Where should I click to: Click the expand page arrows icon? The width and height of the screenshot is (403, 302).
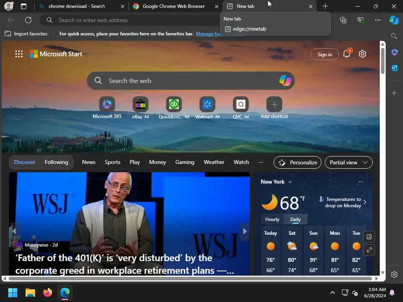point(369,250)
